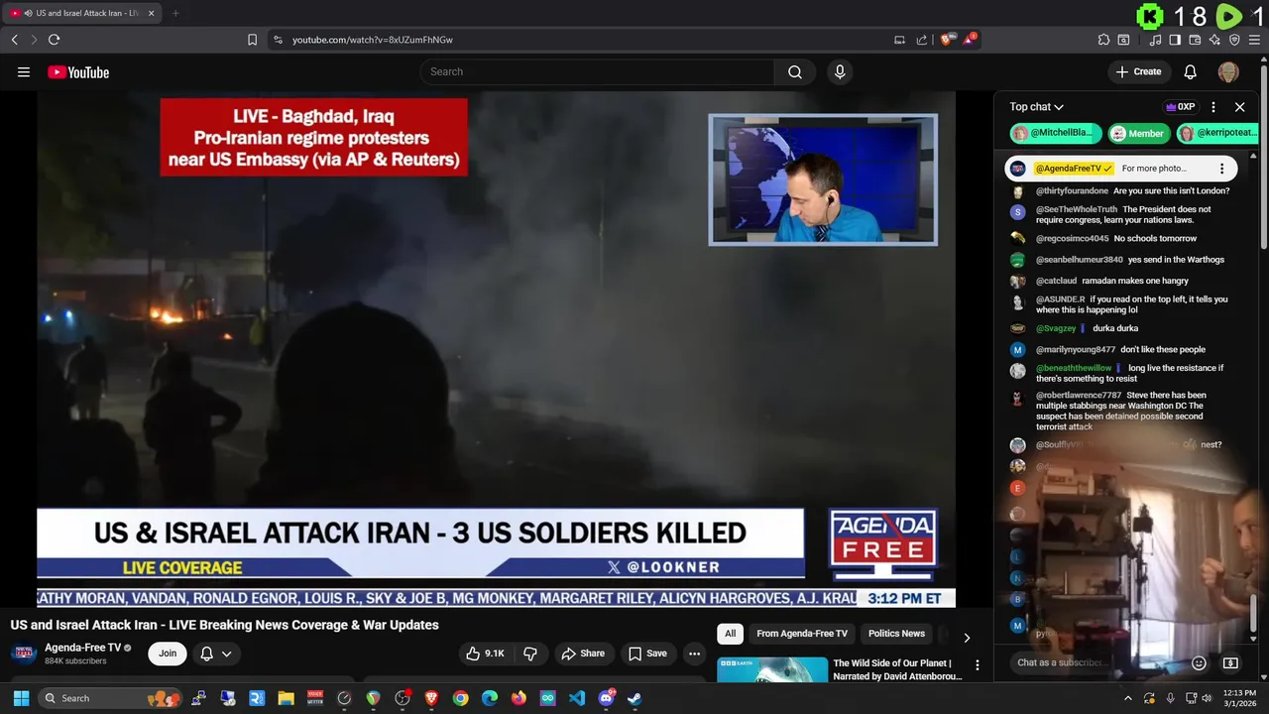Screen dimensions: 1269x714
Task: Expand the Top chat dropdown
Action: (1037, 107)
